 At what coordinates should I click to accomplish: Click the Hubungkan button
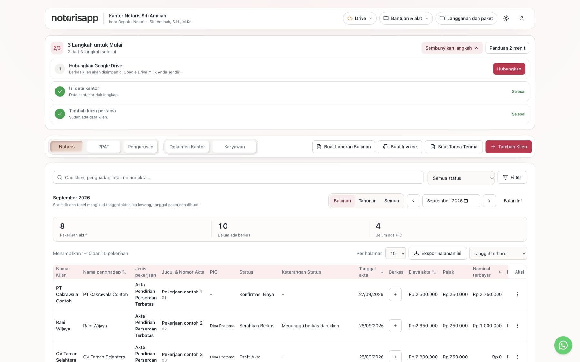click(x=509, y=69)
